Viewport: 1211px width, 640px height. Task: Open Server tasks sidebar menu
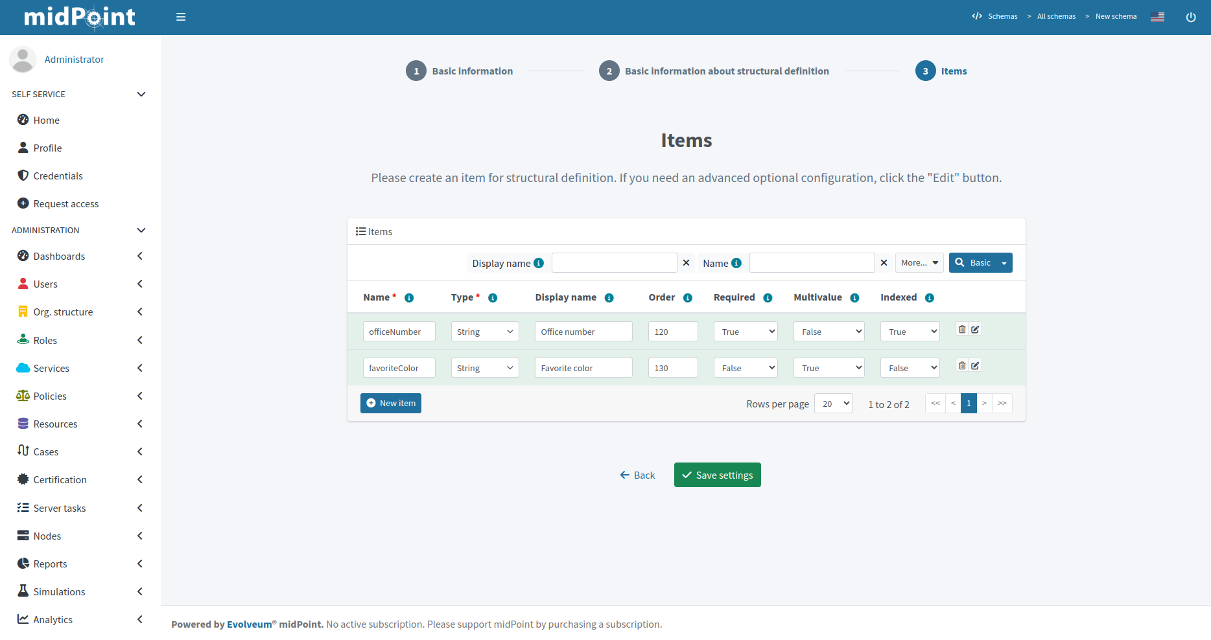click(60, 509)
